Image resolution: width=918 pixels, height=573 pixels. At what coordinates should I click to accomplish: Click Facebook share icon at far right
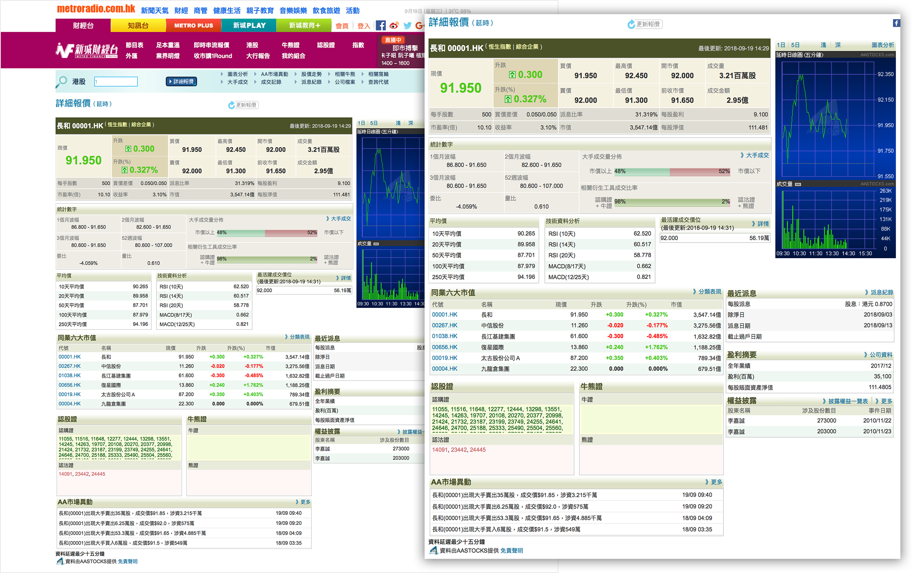(x=896, y=23)
